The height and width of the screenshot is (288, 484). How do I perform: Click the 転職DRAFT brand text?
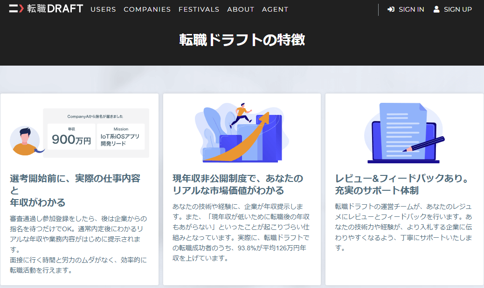coord(55,9)
